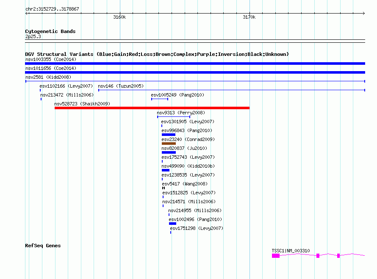Click the nsv2581 (Kidd2008) variant label
The height and width of the screenshot is (279, 377).
tap(48, 77)
